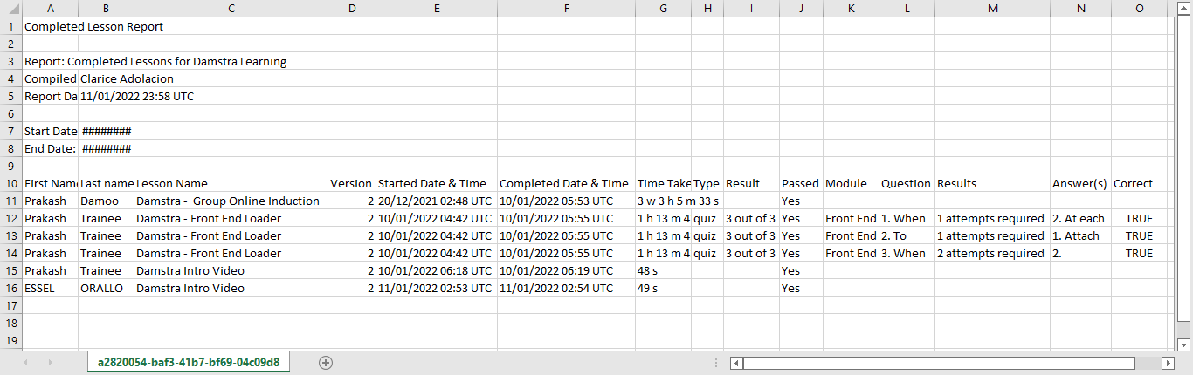Select column C header

tap(231, 8)
